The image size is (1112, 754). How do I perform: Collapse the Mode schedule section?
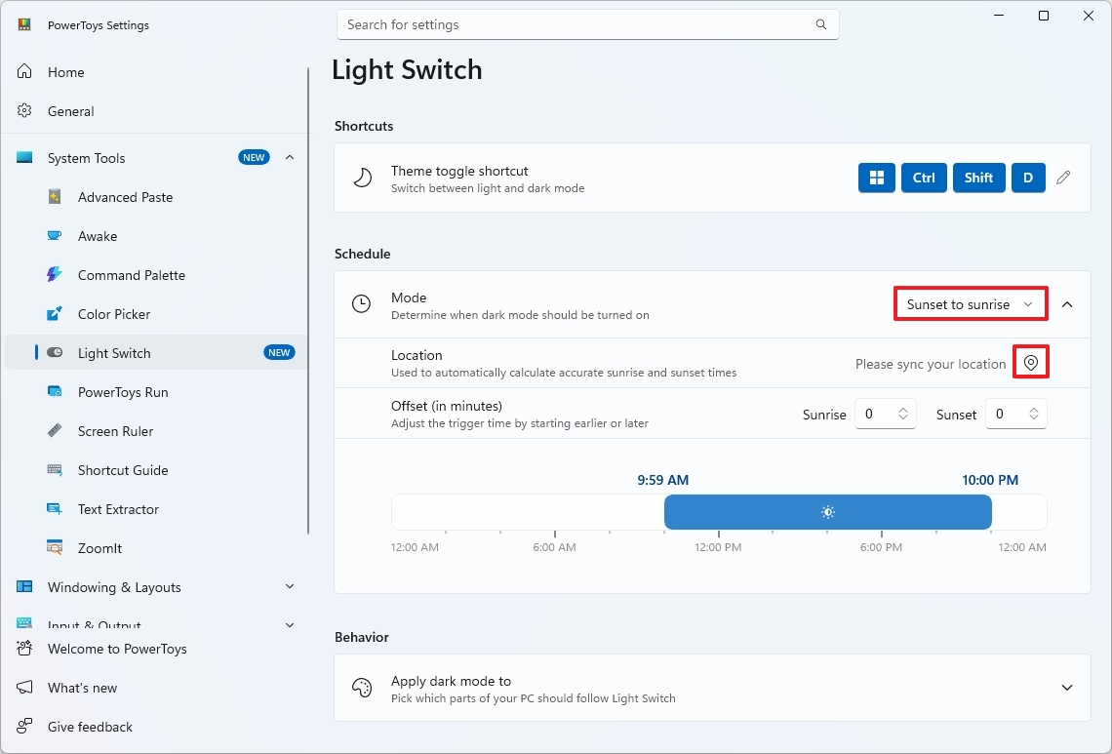[x=1067, y=304]
